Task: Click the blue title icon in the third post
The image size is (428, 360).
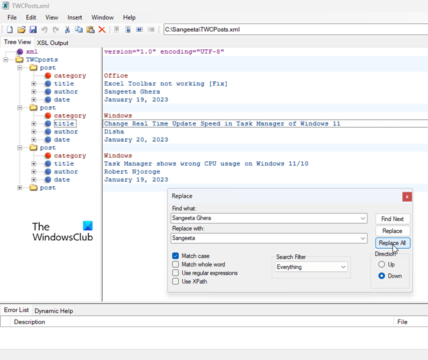Action: [x=48, y=163]
